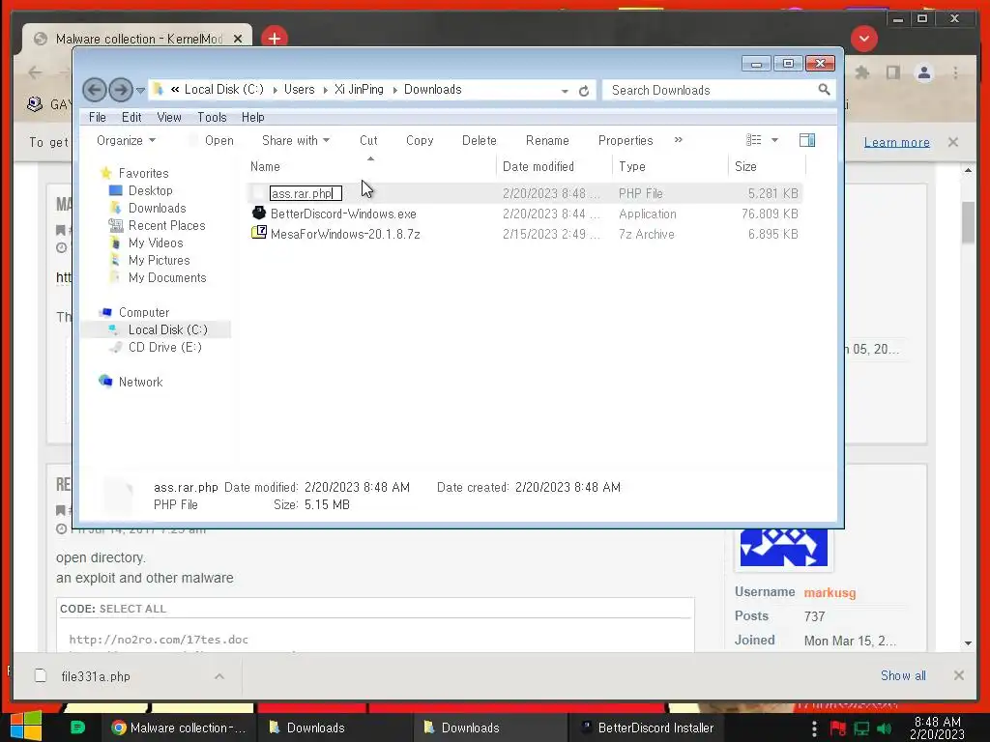This screenshot has height=742, width=990.
Task: Click Copy in the Explorer toolbar
Action: tap(420, 141)
